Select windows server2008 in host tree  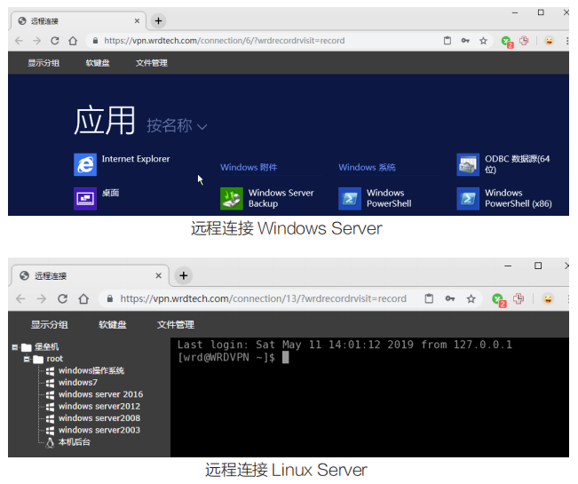[x=99, y=418]
